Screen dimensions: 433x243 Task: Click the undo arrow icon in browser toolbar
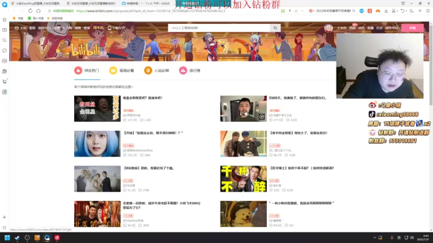pyautogui.click(x=402, y=11)
